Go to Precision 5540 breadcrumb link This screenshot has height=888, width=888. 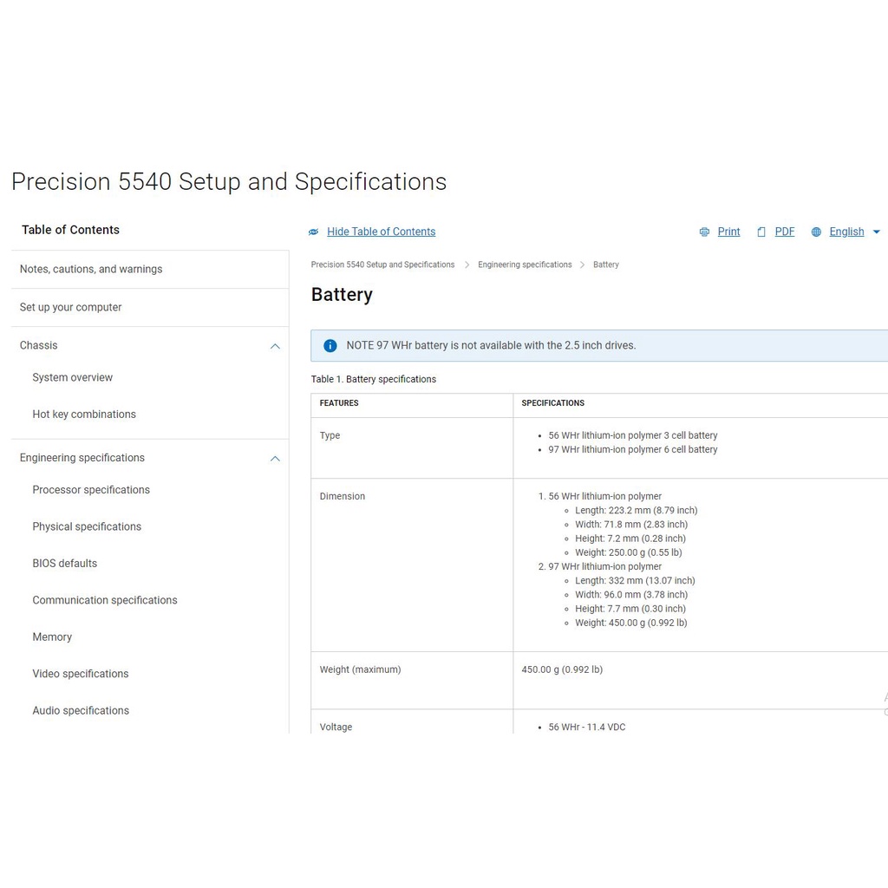382,264
